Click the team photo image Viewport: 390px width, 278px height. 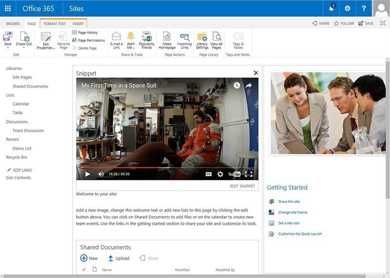(x=328, y=113)
